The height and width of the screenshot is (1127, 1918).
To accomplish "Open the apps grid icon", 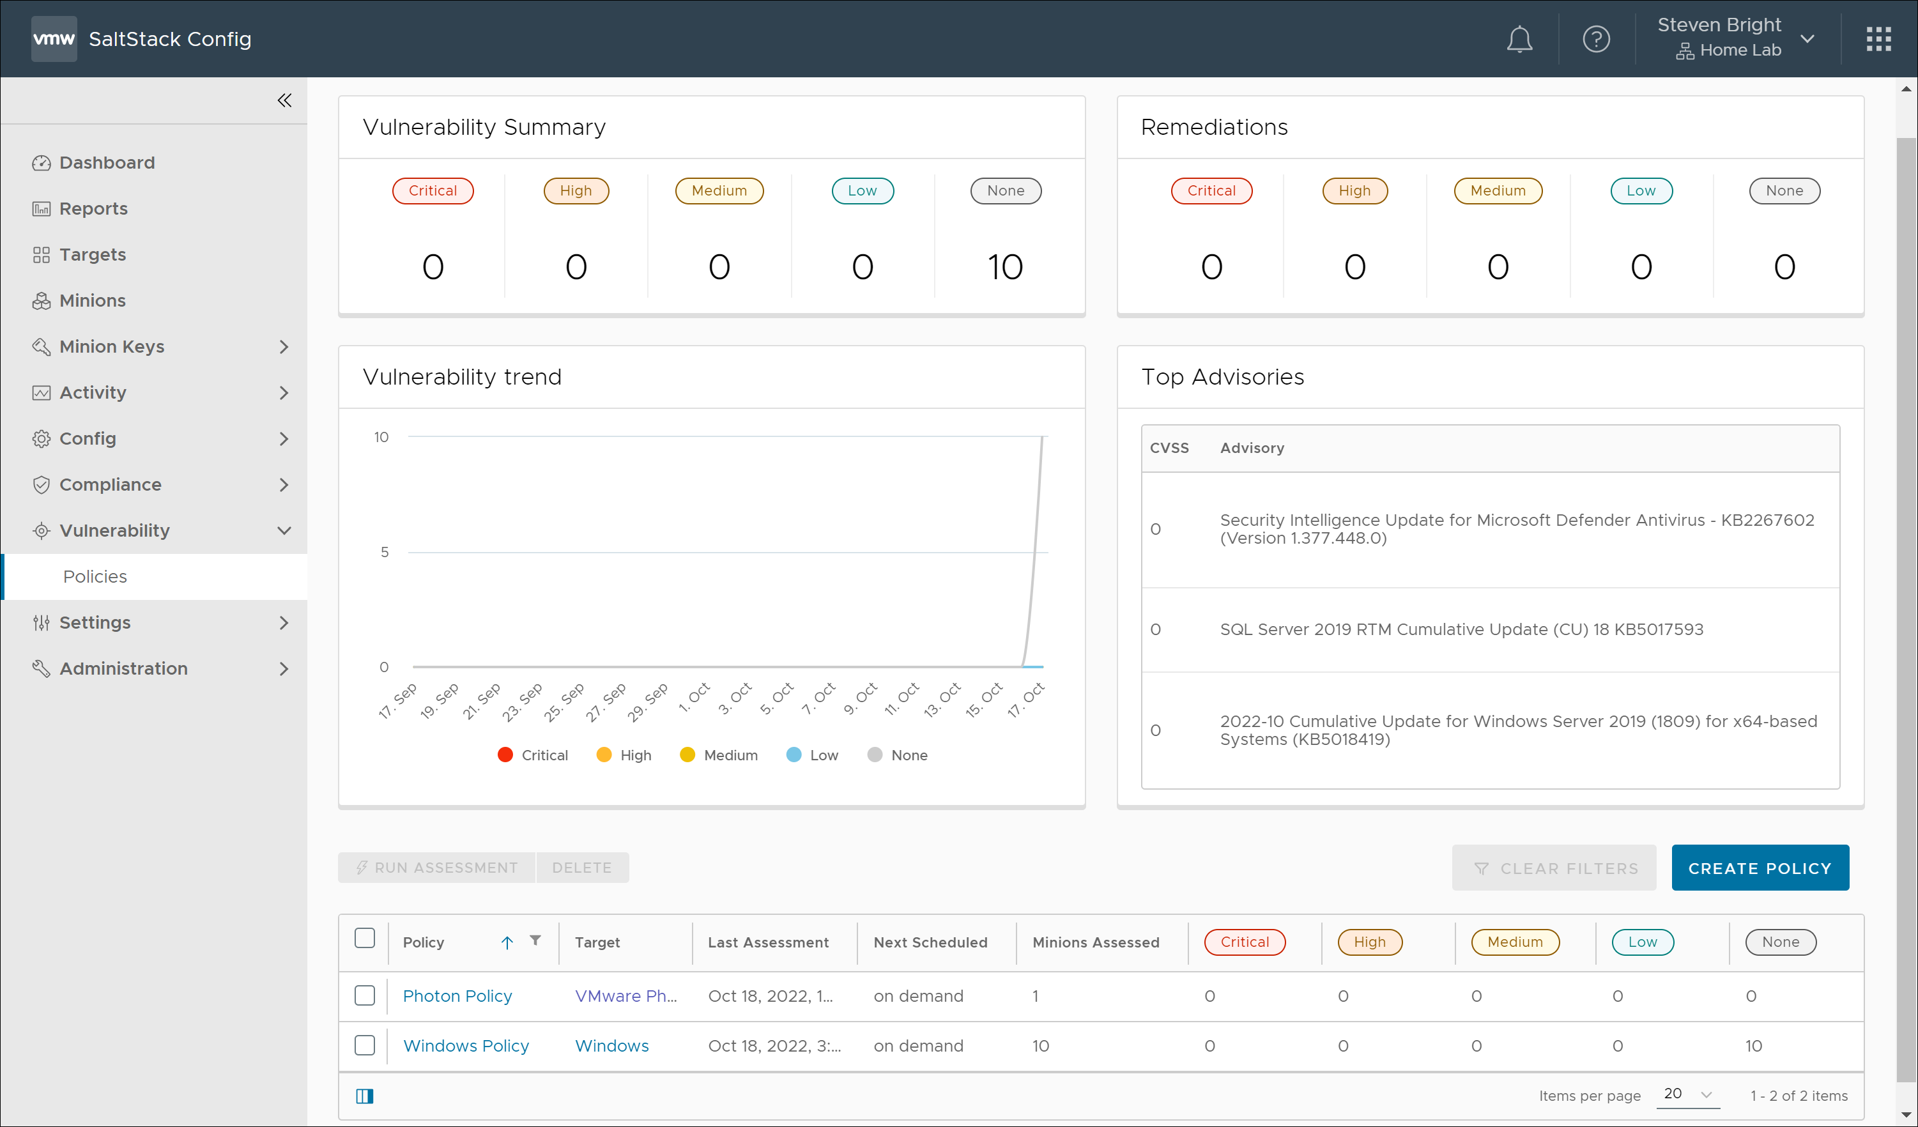I will pos(1878,39).
